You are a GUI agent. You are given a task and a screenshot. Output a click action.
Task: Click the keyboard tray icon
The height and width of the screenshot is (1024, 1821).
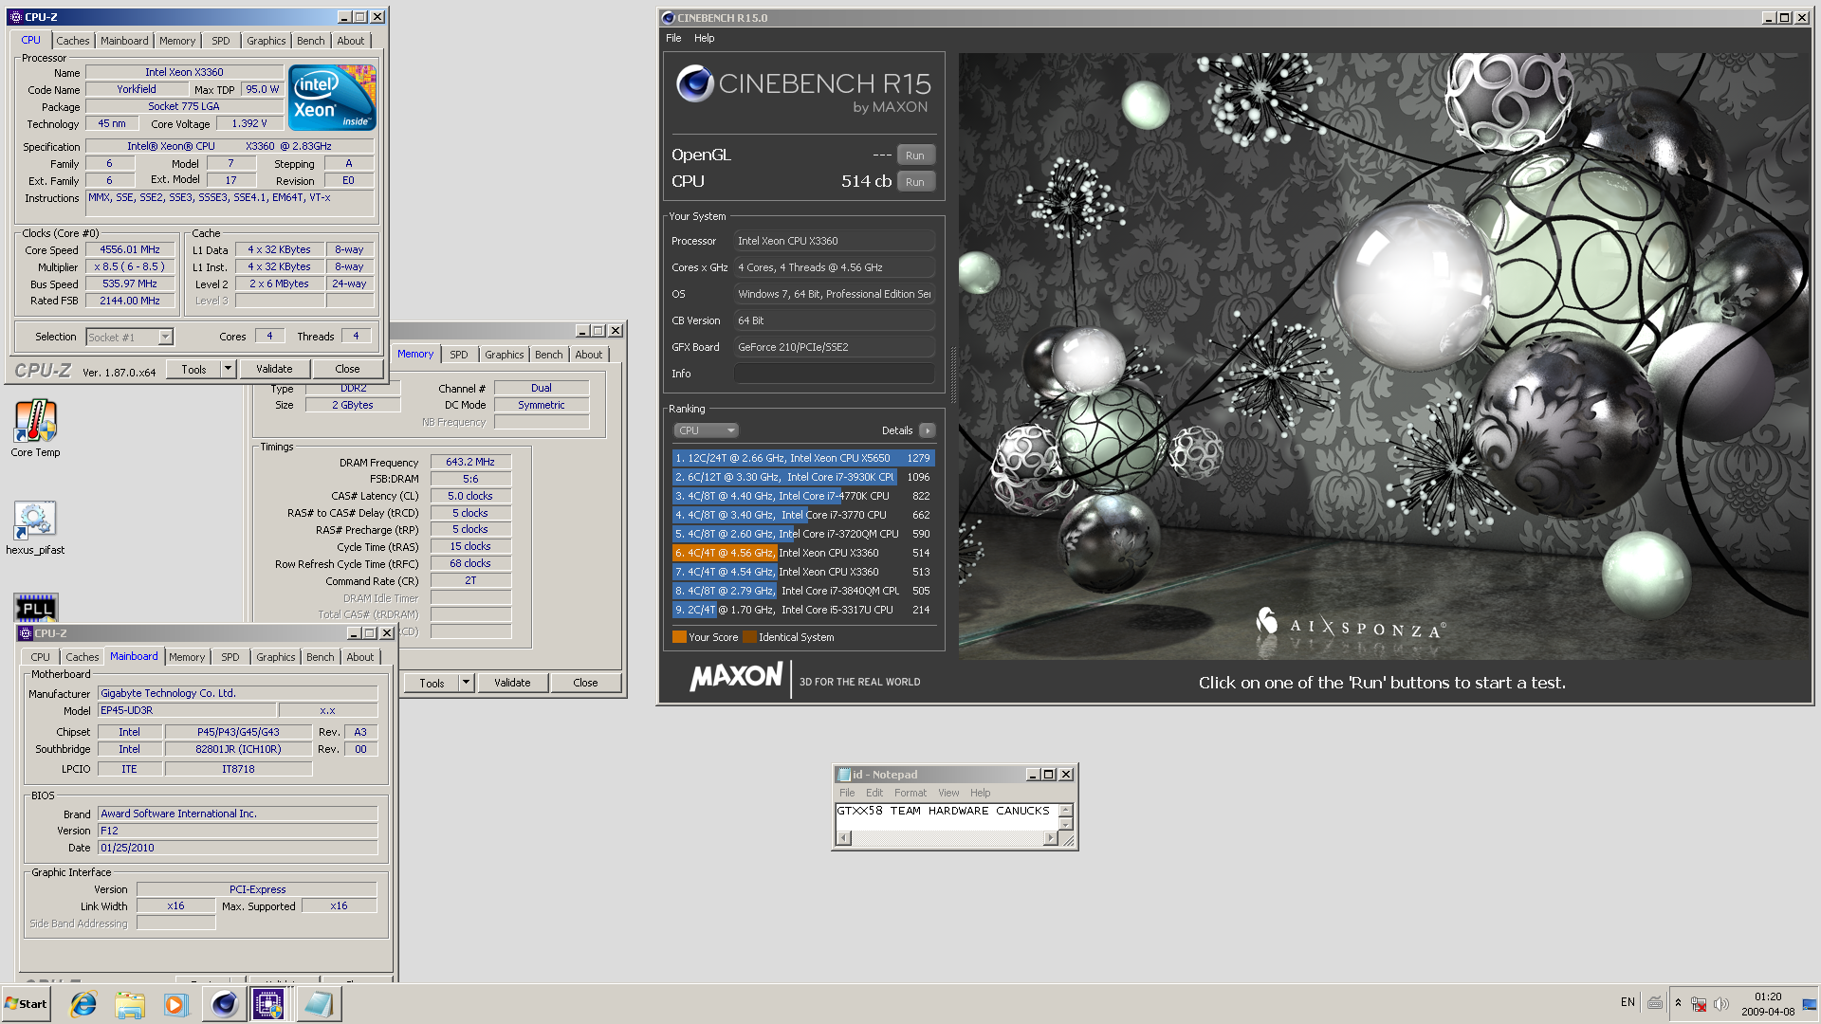(1655, 1003)
